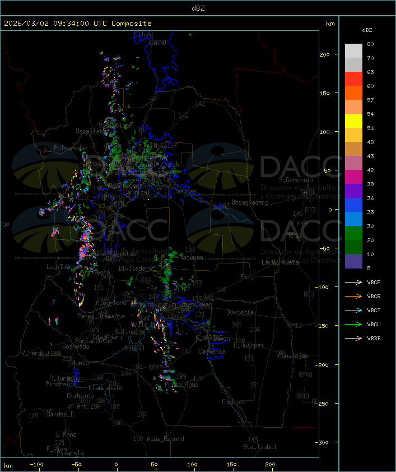Click the Pampa_Diamante map label

[x=101, y=316]
